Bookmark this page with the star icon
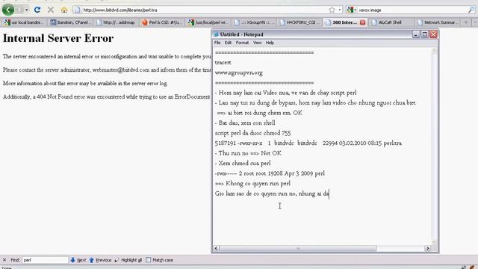Image resolution: width=478 pixels, height=269 pixels. pos(332,10)
